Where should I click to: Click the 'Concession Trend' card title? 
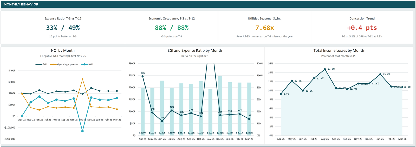coord(362,18)
